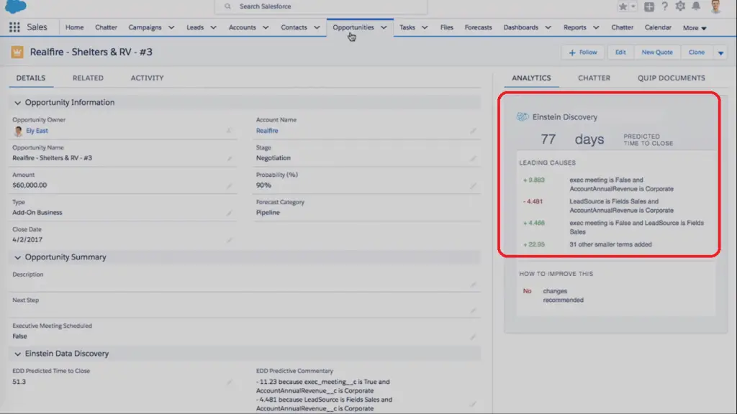Click the opportunity crown record icon
This screenshot has width=737, height=414.
[x=17, y=52]
